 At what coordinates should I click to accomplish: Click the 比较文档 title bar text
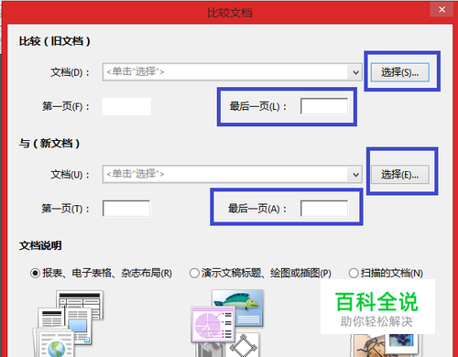(x=230, y=13)
